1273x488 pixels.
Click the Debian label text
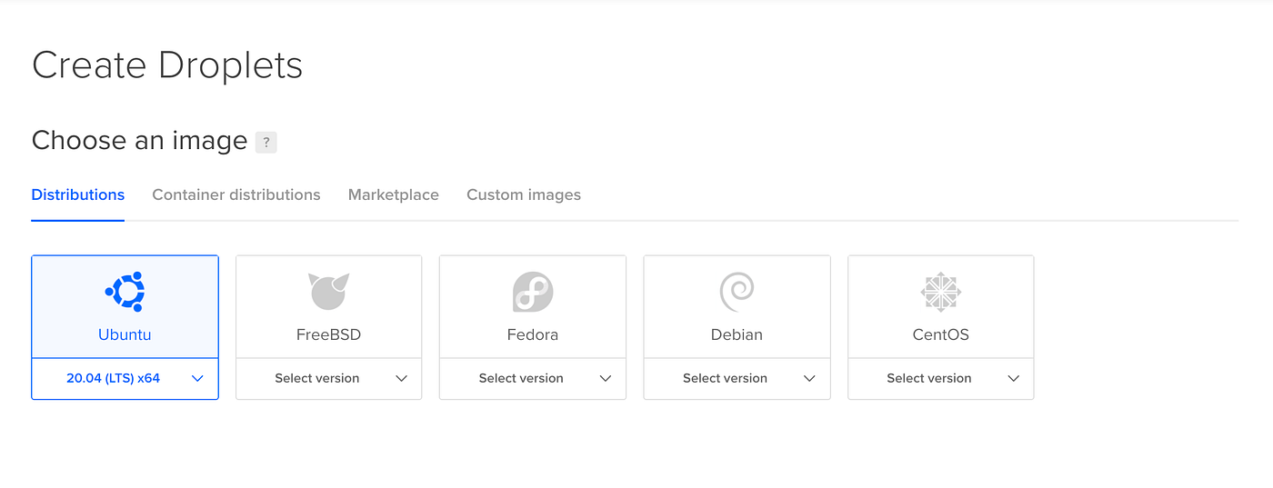tap(737, 334)
